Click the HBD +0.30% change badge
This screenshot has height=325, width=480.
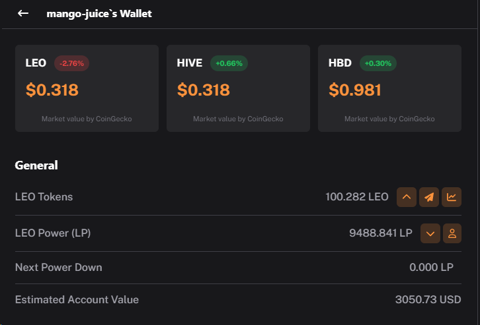tap(378, 63)
